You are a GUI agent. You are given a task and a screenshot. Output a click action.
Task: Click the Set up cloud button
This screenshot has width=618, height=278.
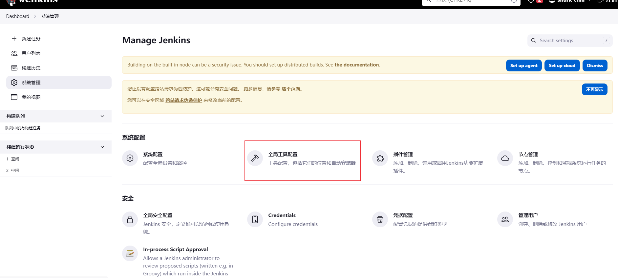(x=562, y=65)
